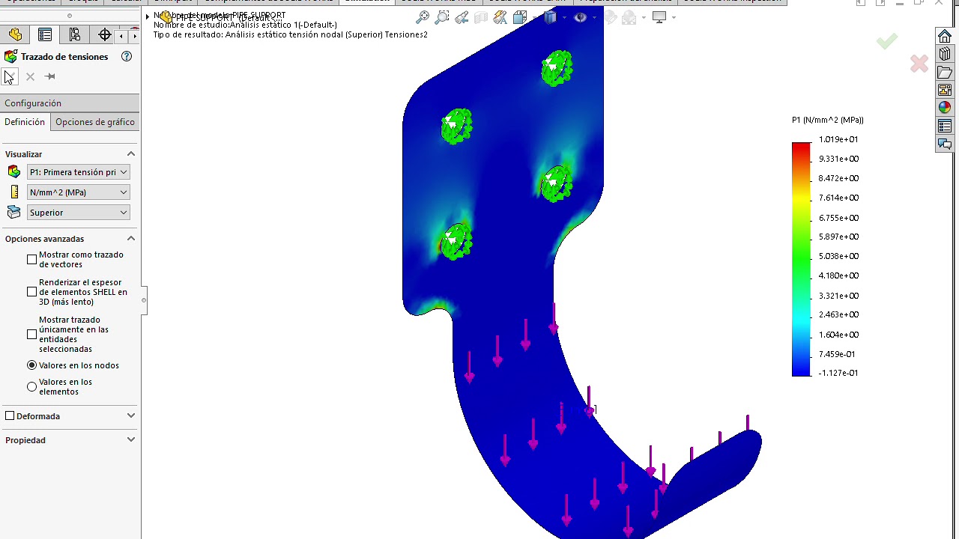Open the Superior shell face dropdown
The image size is (959, 539).
[78, 213]
